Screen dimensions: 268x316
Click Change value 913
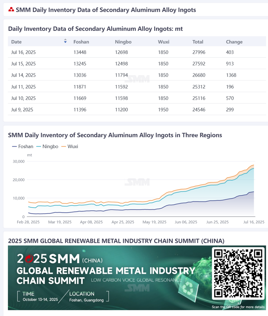(x=230, y=64)
